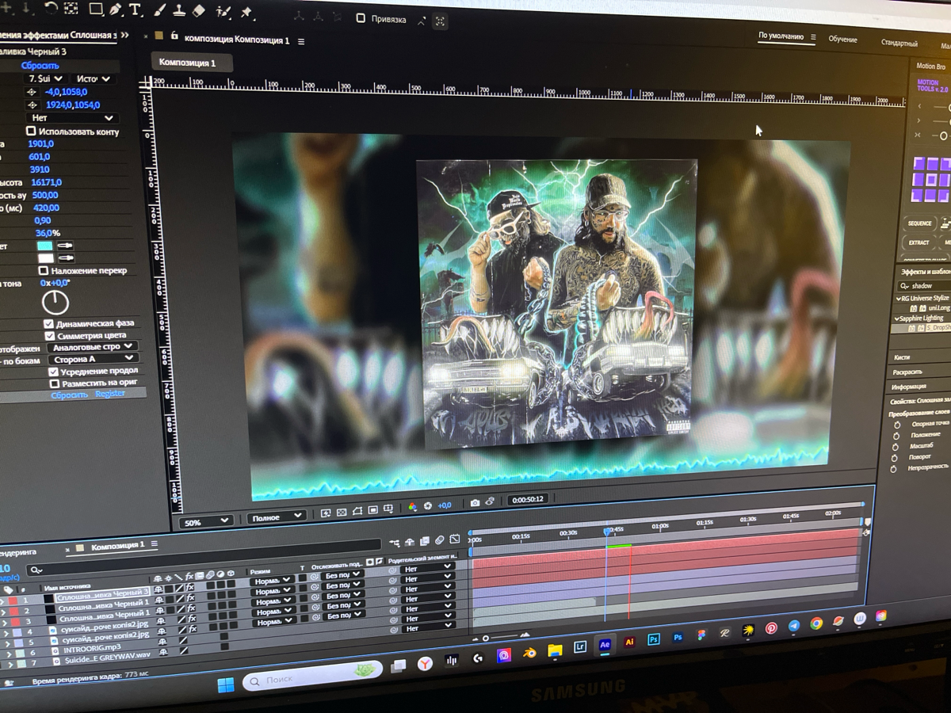Open the Полное resolution dropdown

[x=276, y=517]
